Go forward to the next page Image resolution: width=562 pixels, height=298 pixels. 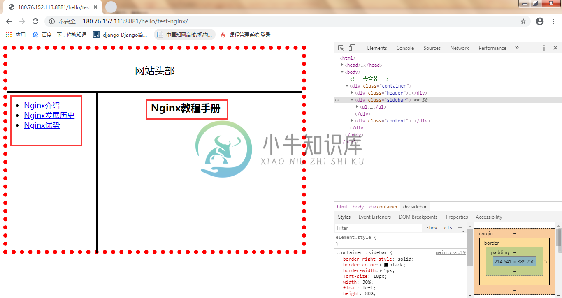pos(22,21)
